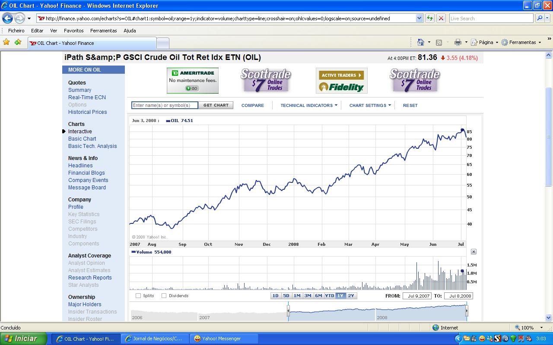
Task: Open the Ficheiro menu
Action: tap(16, 31)
